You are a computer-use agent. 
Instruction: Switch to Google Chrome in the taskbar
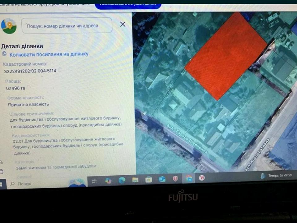point(189,178)
